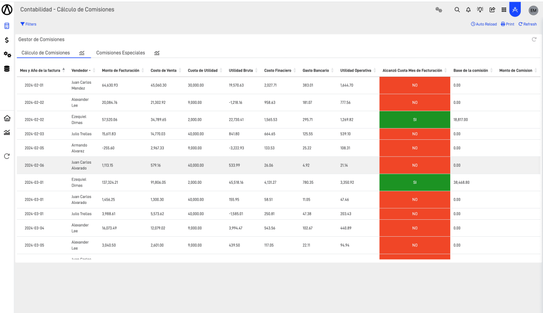
Task: Switch to the Comisiones Especiales tab
Action: point(120,52)
